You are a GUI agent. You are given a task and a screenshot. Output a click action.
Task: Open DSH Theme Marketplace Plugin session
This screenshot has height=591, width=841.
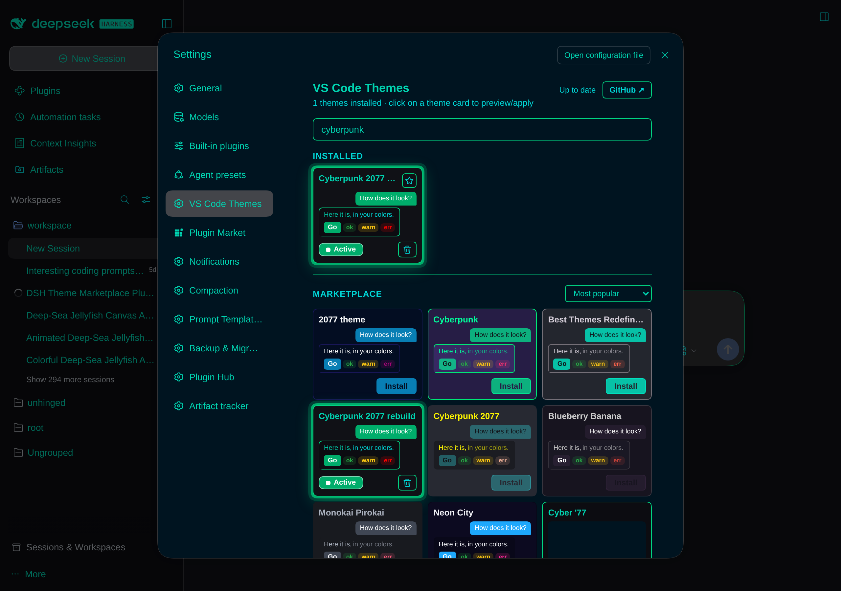pos(90,293)
